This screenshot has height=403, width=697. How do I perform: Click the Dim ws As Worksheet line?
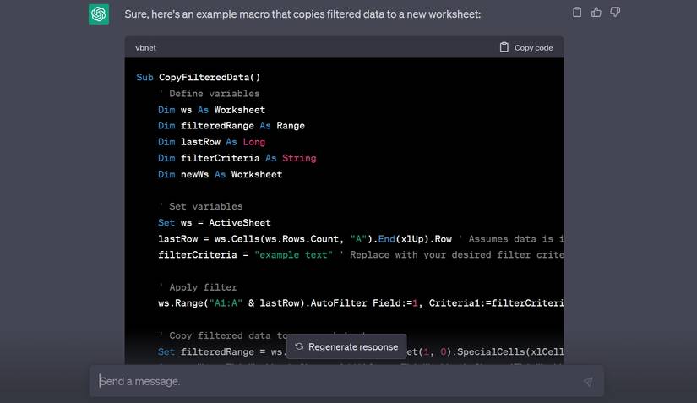point(211,110)
